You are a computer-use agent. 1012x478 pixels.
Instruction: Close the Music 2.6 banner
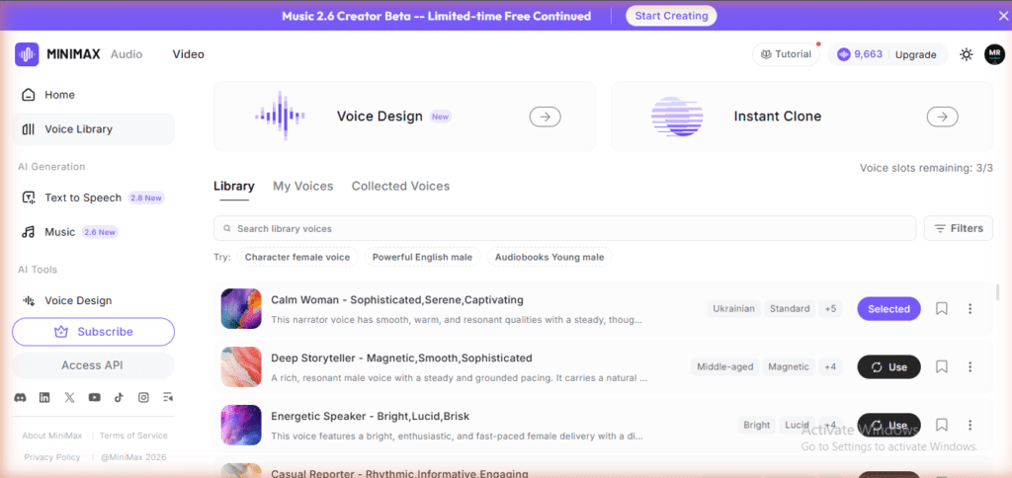1002,16
